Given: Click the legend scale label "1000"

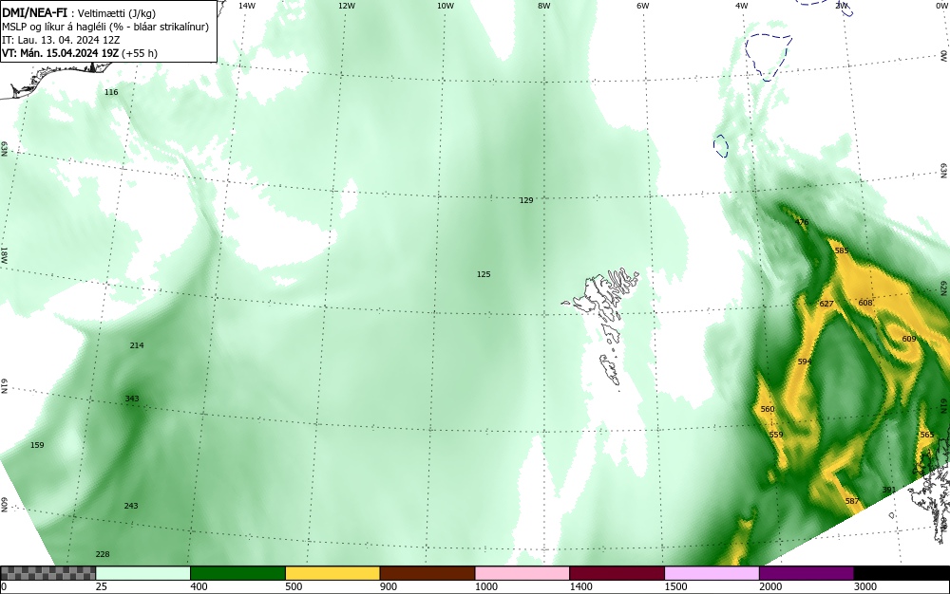Looking at the screenshot, I should [485, 586].
